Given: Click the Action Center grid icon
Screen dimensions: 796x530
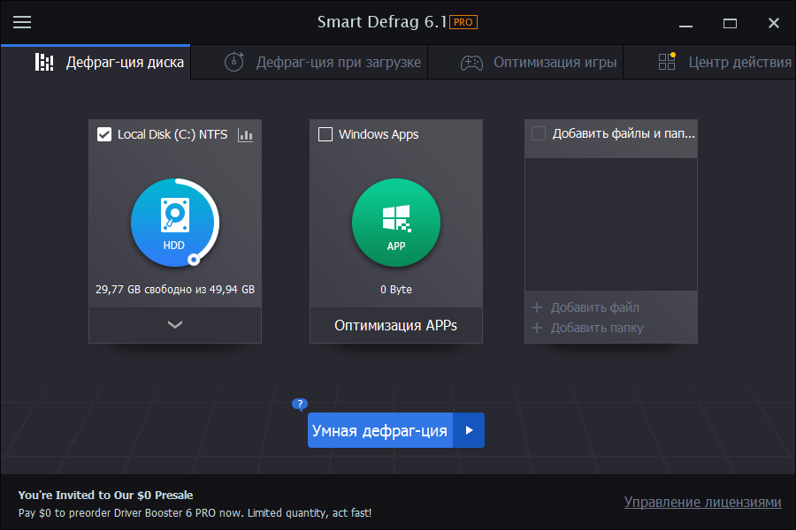Looking at the screenshot, I should click(665, 62).
